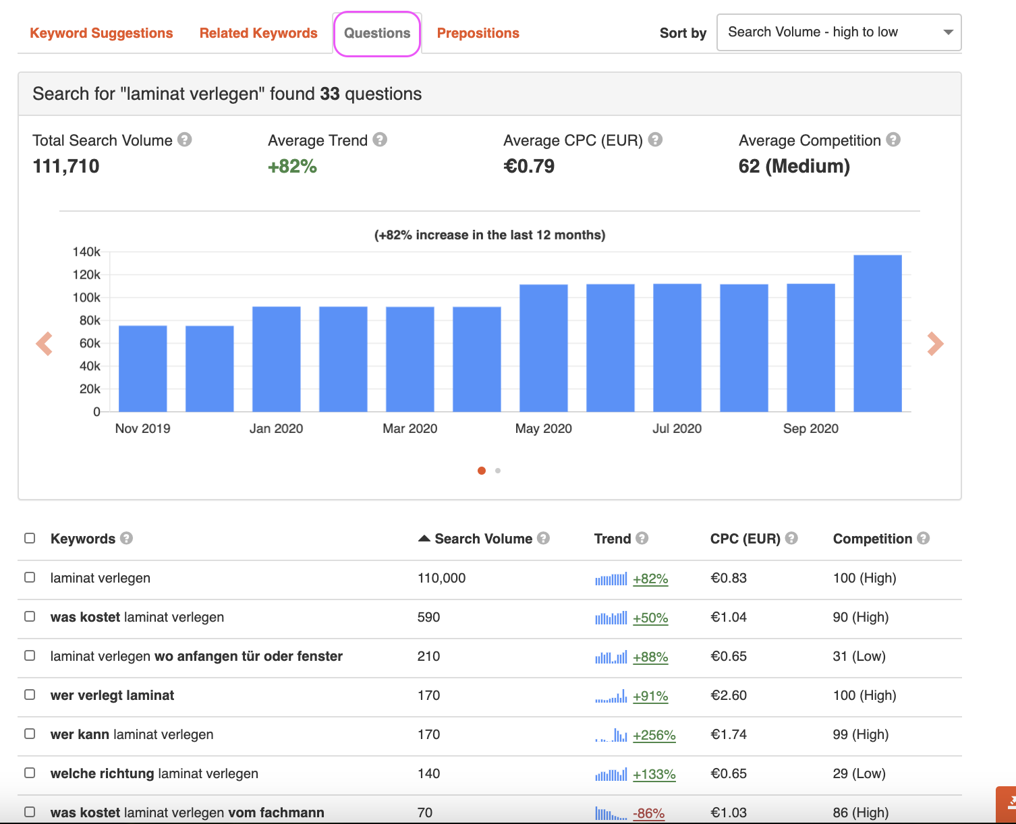Check the 'welche richtung laminat verlegen' checkbox
The image size is (1016, 824).
pyautogui.click(x=30, y=773)
